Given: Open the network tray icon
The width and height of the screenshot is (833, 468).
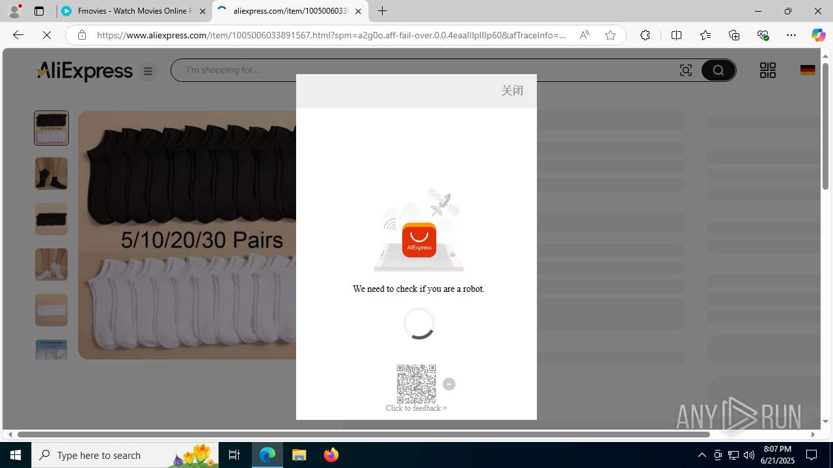Looking at the screenshot, I should pos(733,455).
